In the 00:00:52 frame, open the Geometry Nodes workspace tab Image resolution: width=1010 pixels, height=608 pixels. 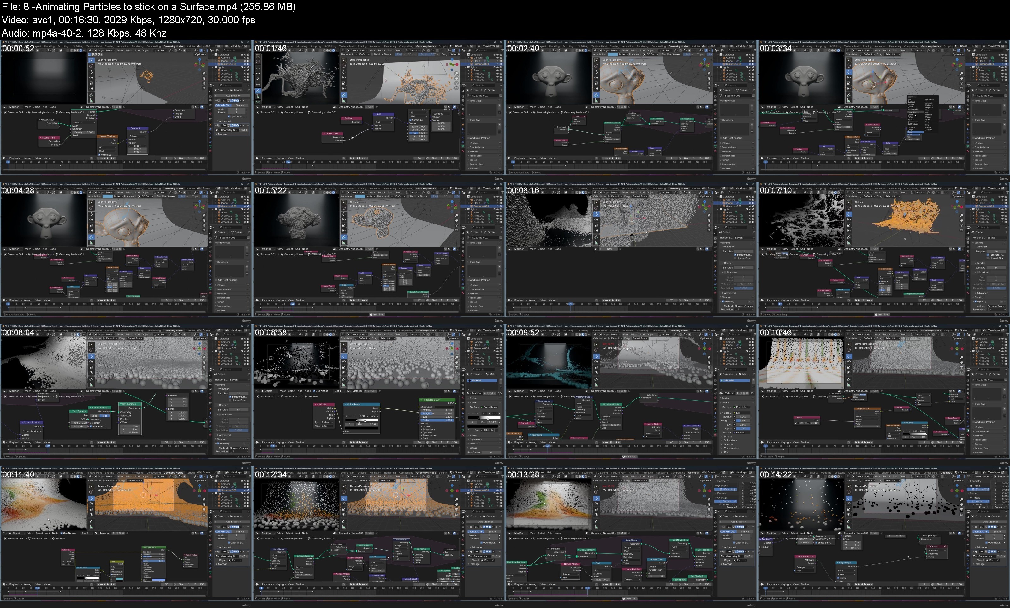tap(174, 47)
